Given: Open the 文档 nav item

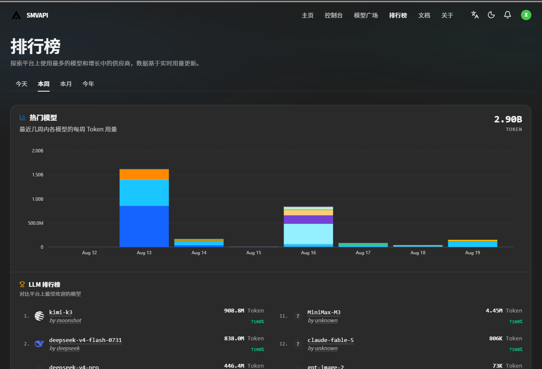Looking at the screenshot, I should (424, 15).
